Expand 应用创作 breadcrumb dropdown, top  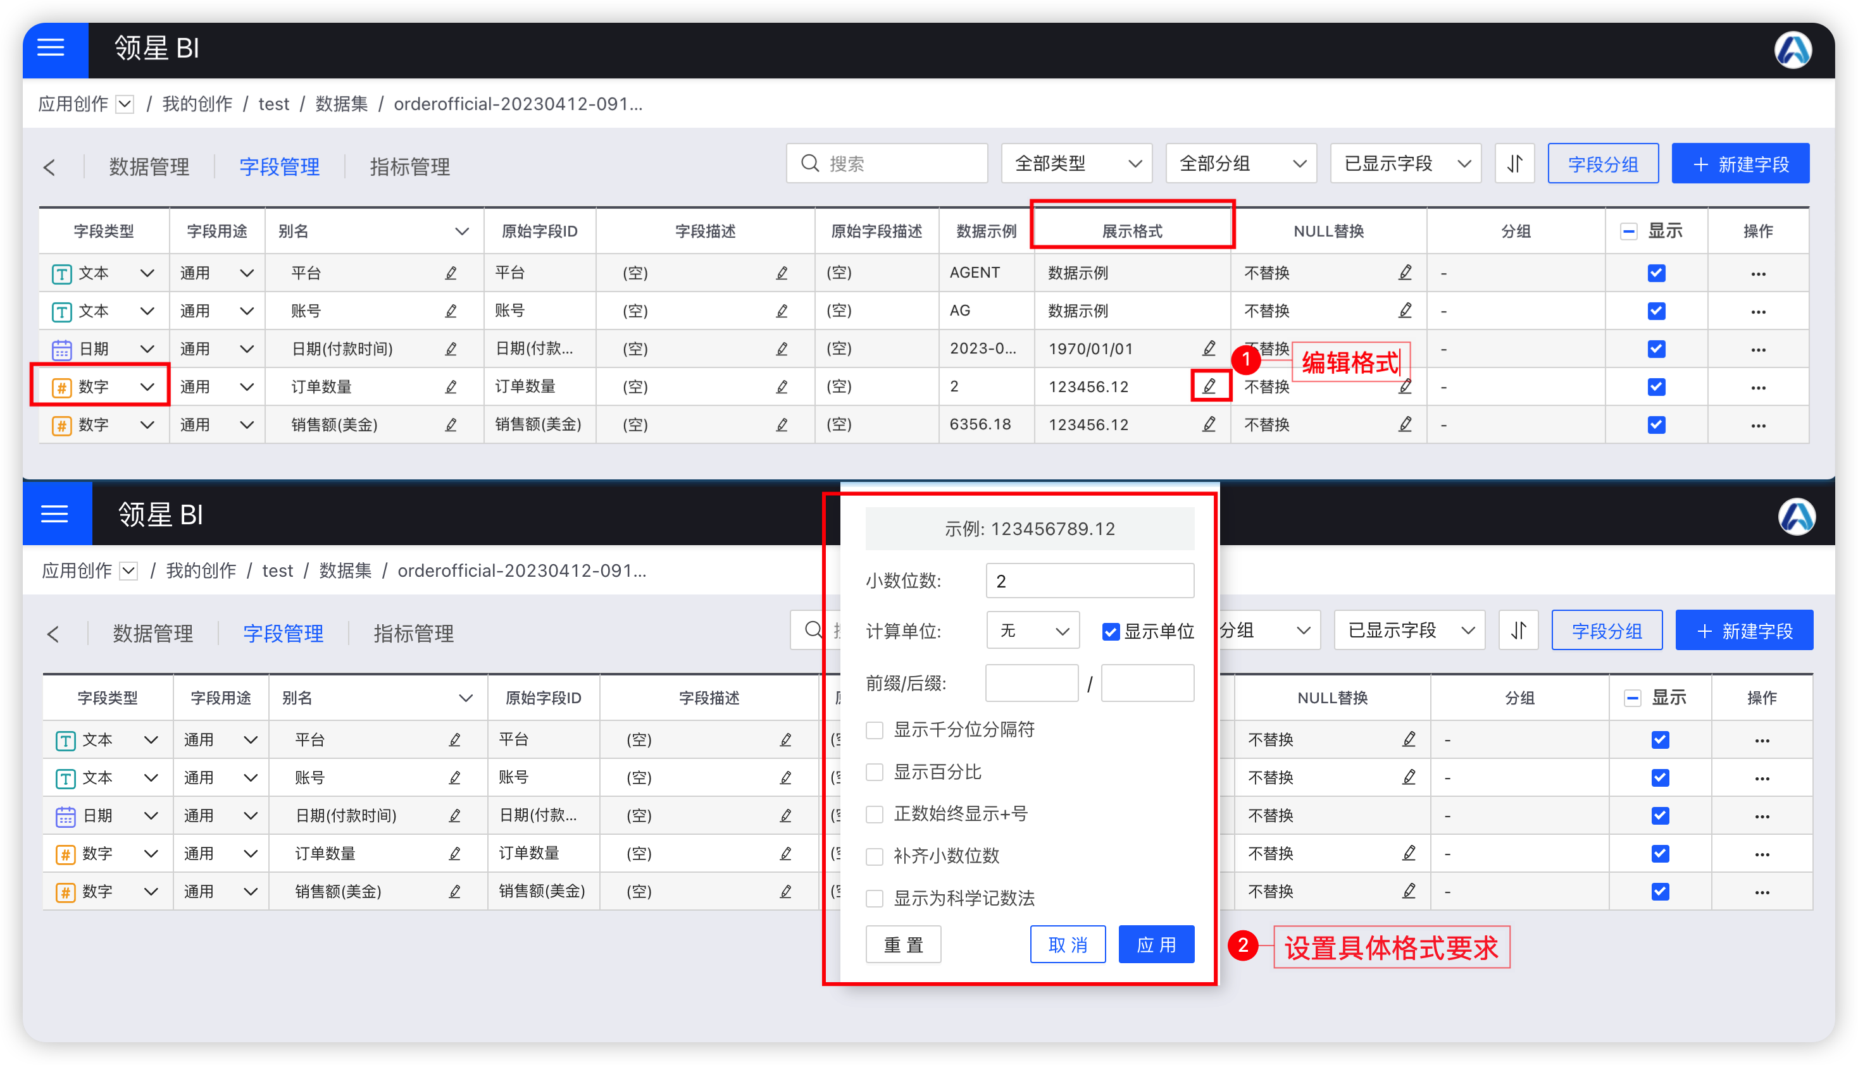(x=125, y=104)
